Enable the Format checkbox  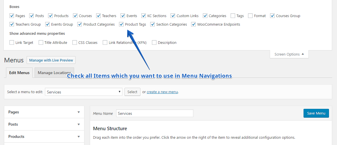250,16
